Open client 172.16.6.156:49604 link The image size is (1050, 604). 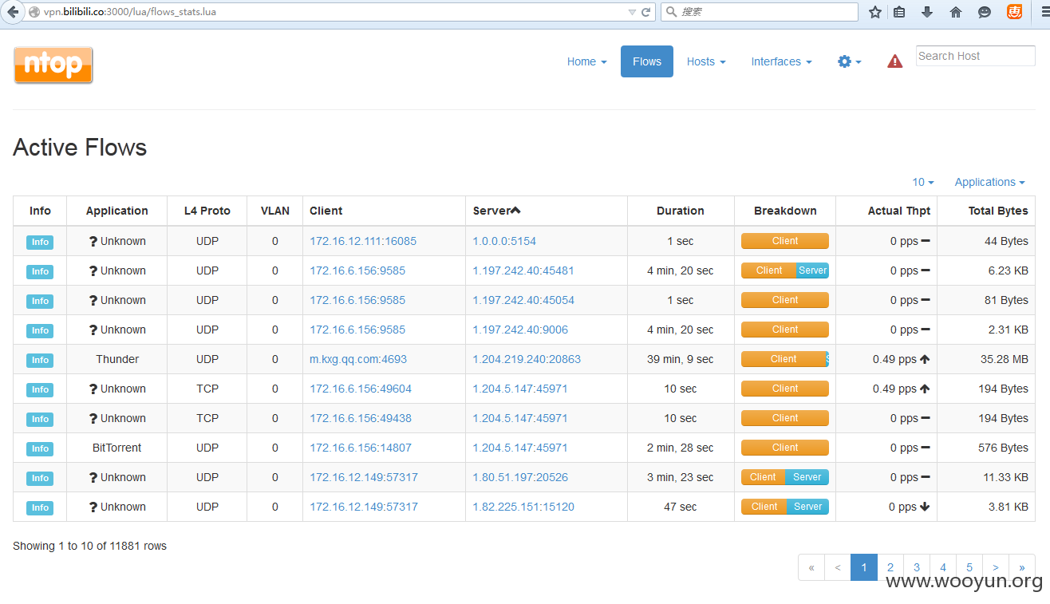pyautogui.click(x=361, y=389)
